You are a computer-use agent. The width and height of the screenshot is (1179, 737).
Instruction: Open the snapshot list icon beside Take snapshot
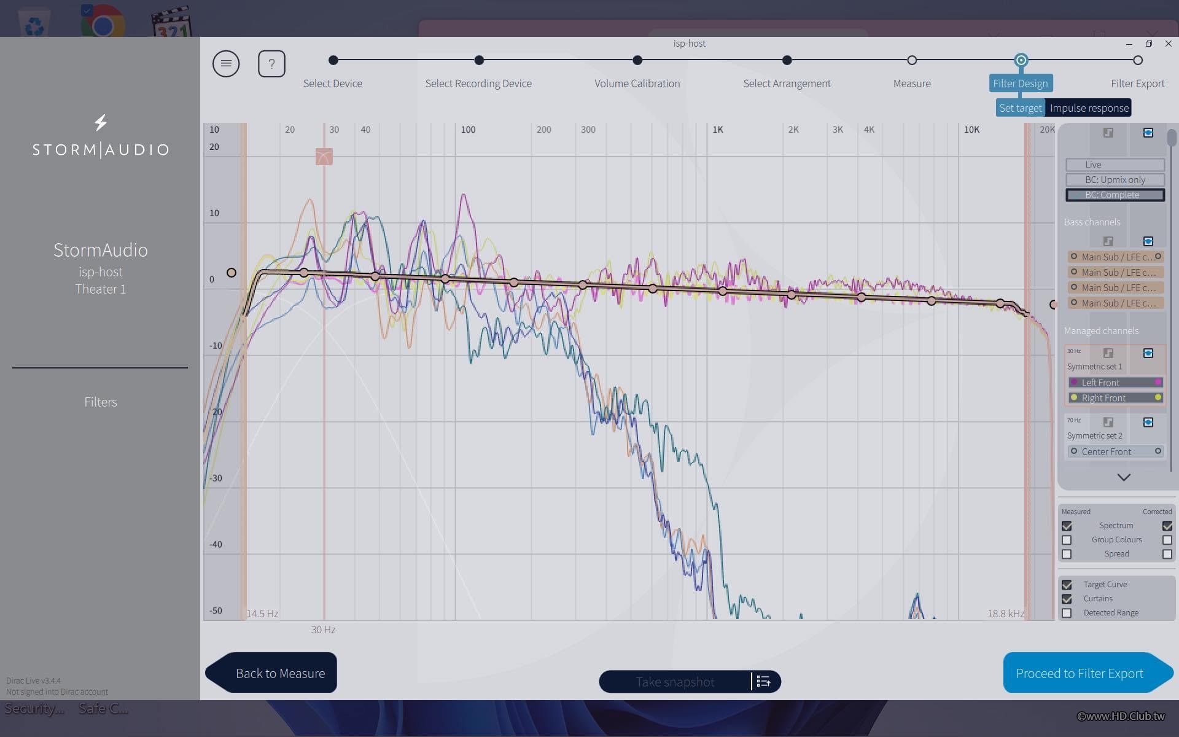click(764, 681)
